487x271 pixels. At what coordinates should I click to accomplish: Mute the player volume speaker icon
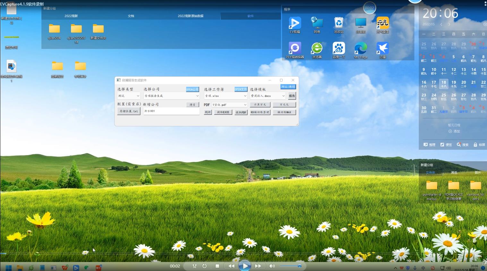(272, 266)
